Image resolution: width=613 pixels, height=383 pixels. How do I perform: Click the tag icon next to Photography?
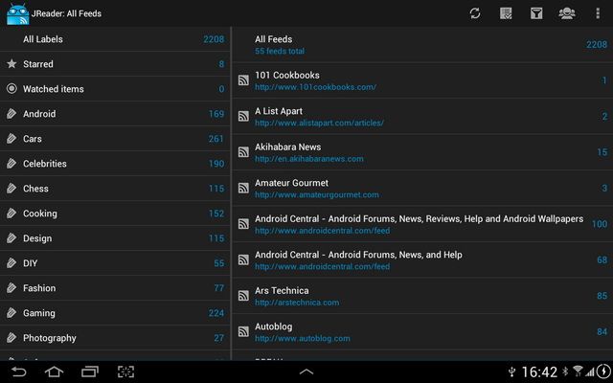click(11, 338)
